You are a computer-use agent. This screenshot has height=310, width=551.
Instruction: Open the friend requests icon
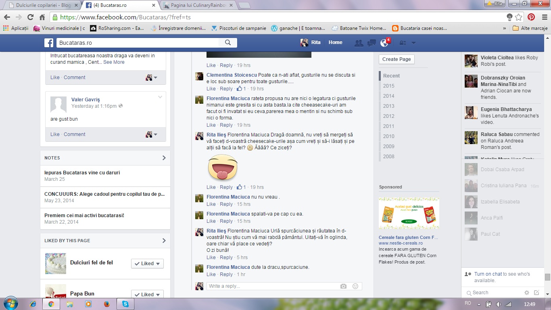tap(358, 43)
